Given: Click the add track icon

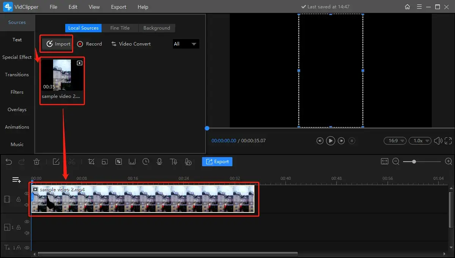Looking at the screenshot, I should 16,180.
